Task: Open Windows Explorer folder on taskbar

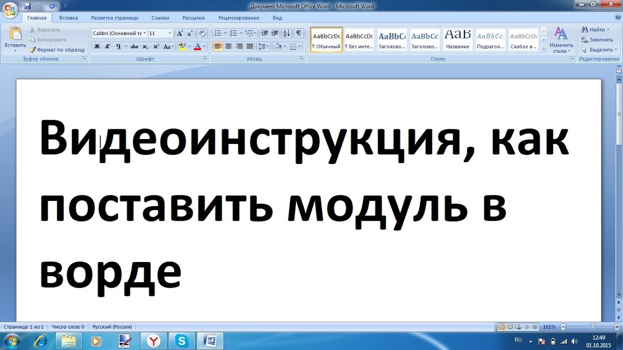Action: tap(70, 341)
